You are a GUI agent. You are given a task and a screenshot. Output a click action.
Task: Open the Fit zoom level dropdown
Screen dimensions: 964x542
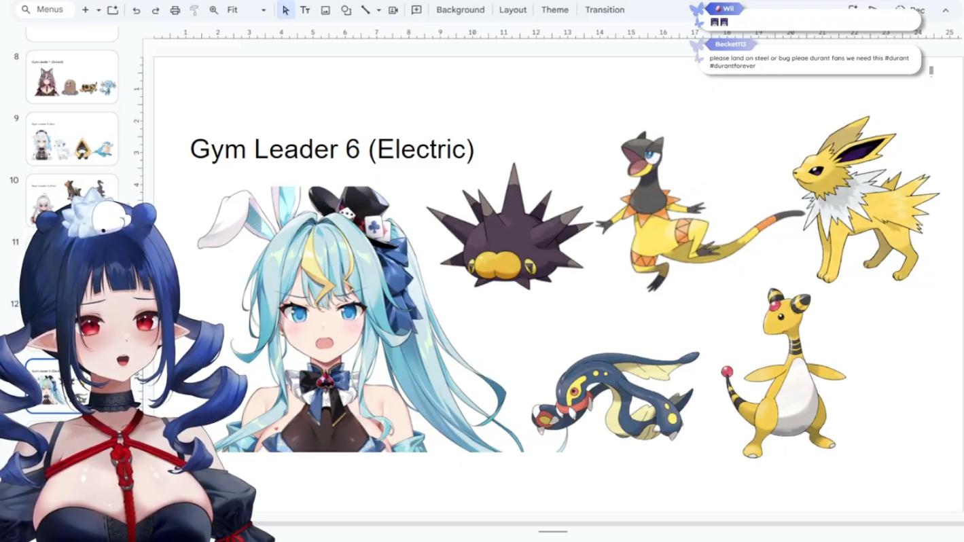pos(247,10)
